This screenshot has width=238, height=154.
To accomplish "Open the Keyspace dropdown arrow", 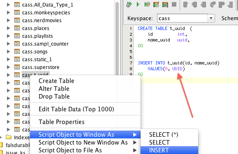I will click(211, 18).
